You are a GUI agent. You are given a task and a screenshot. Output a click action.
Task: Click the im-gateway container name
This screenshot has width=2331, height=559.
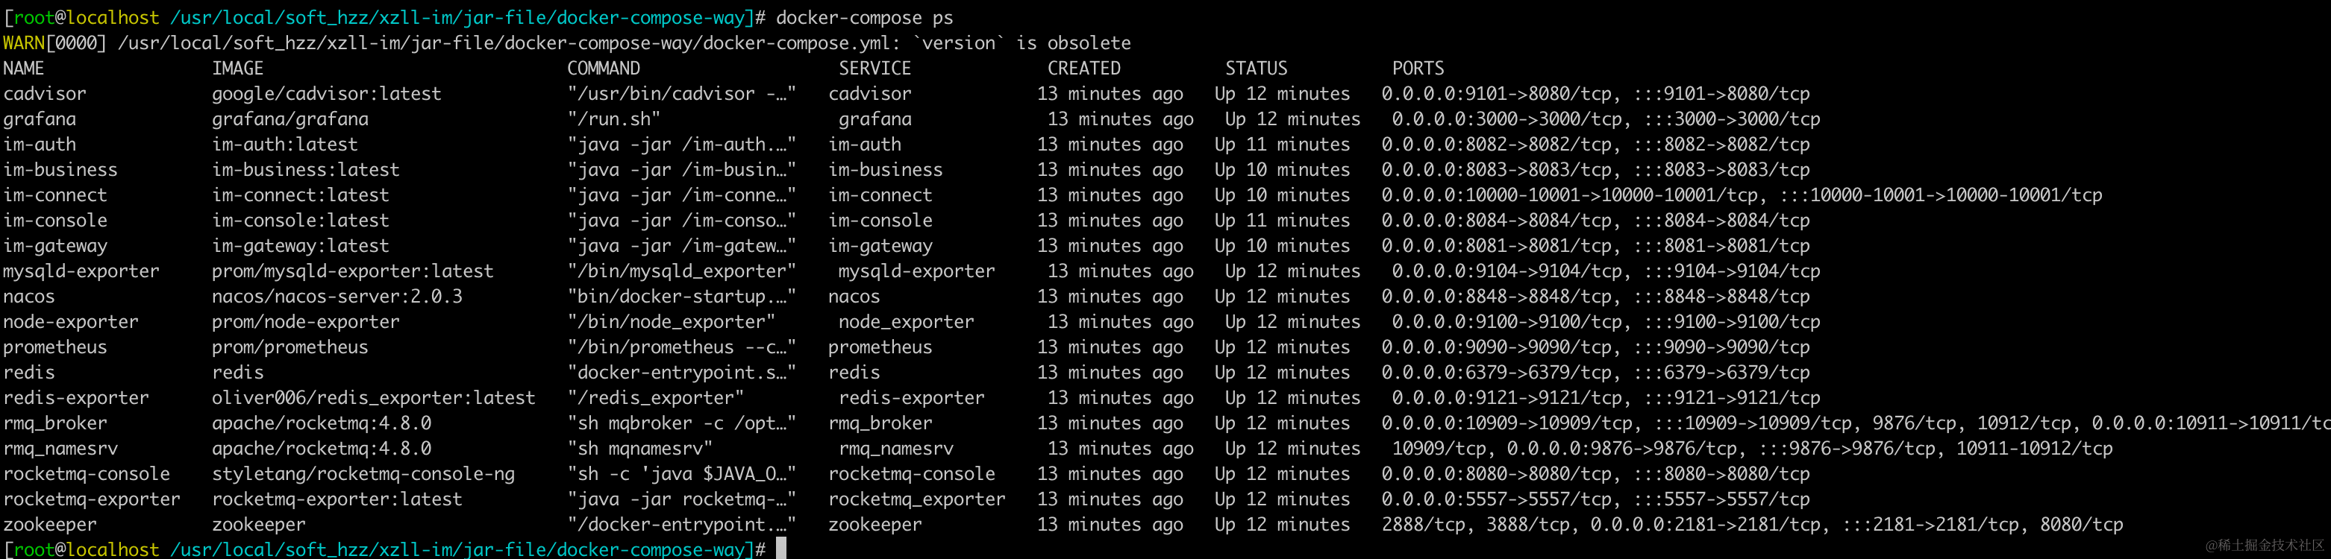(54, 246)
